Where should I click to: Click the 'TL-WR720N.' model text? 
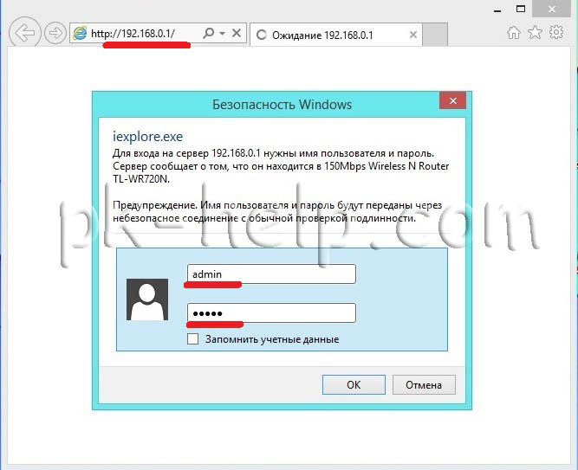(x=141, y=179)
